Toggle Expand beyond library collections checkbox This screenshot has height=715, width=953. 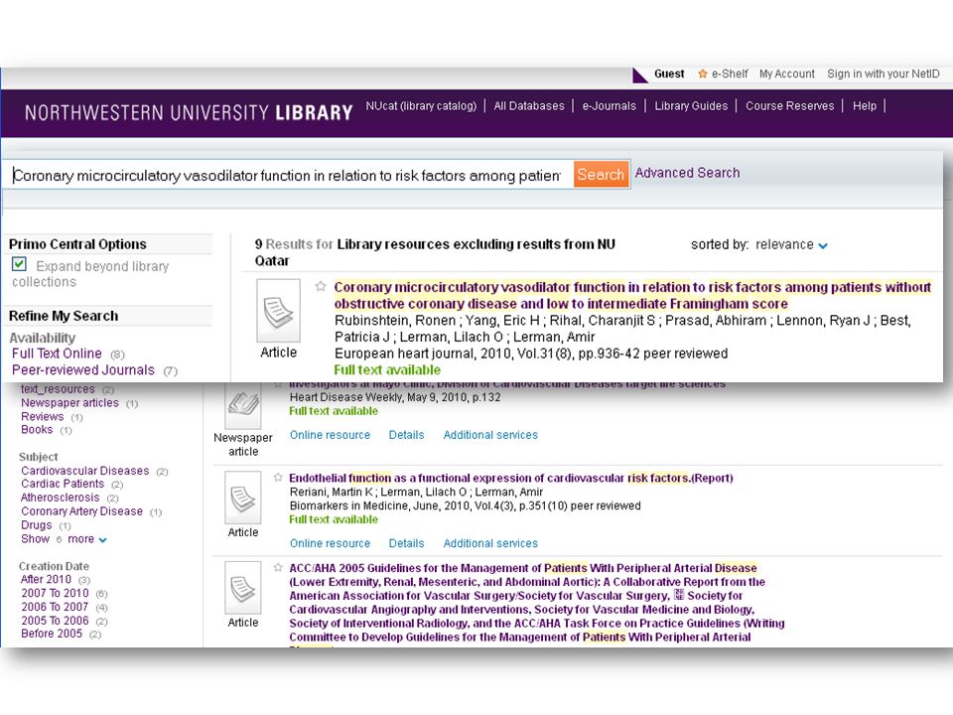tap(20, 264)
